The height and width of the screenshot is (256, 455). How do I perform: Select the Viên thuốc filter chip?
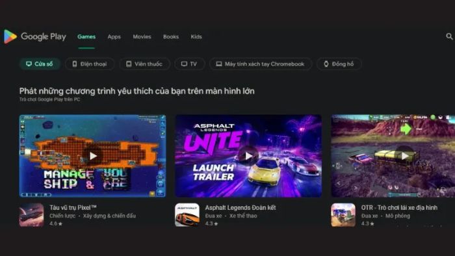[x=144, y=64]
